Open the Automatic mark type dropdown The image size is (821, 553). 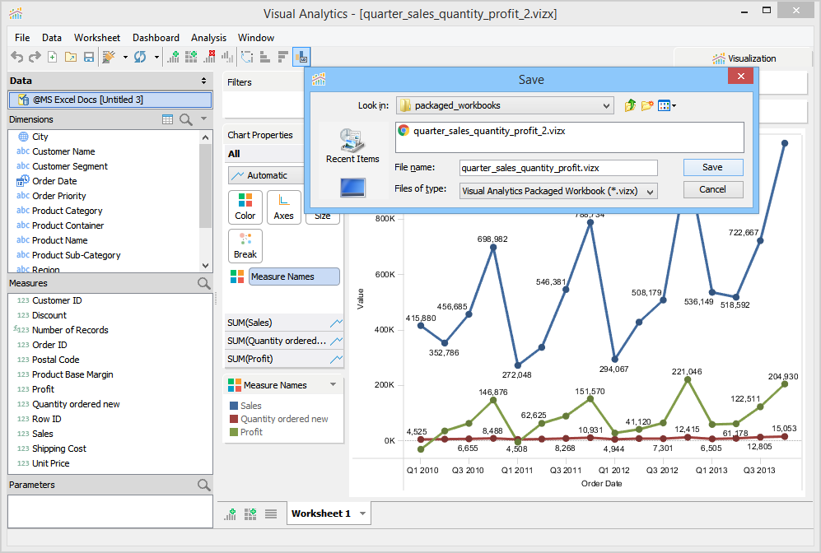tap(266, 175)
